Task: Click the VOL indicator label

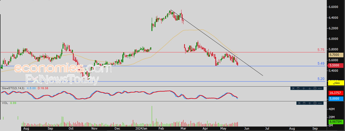Action: click(x=5, y=103)
